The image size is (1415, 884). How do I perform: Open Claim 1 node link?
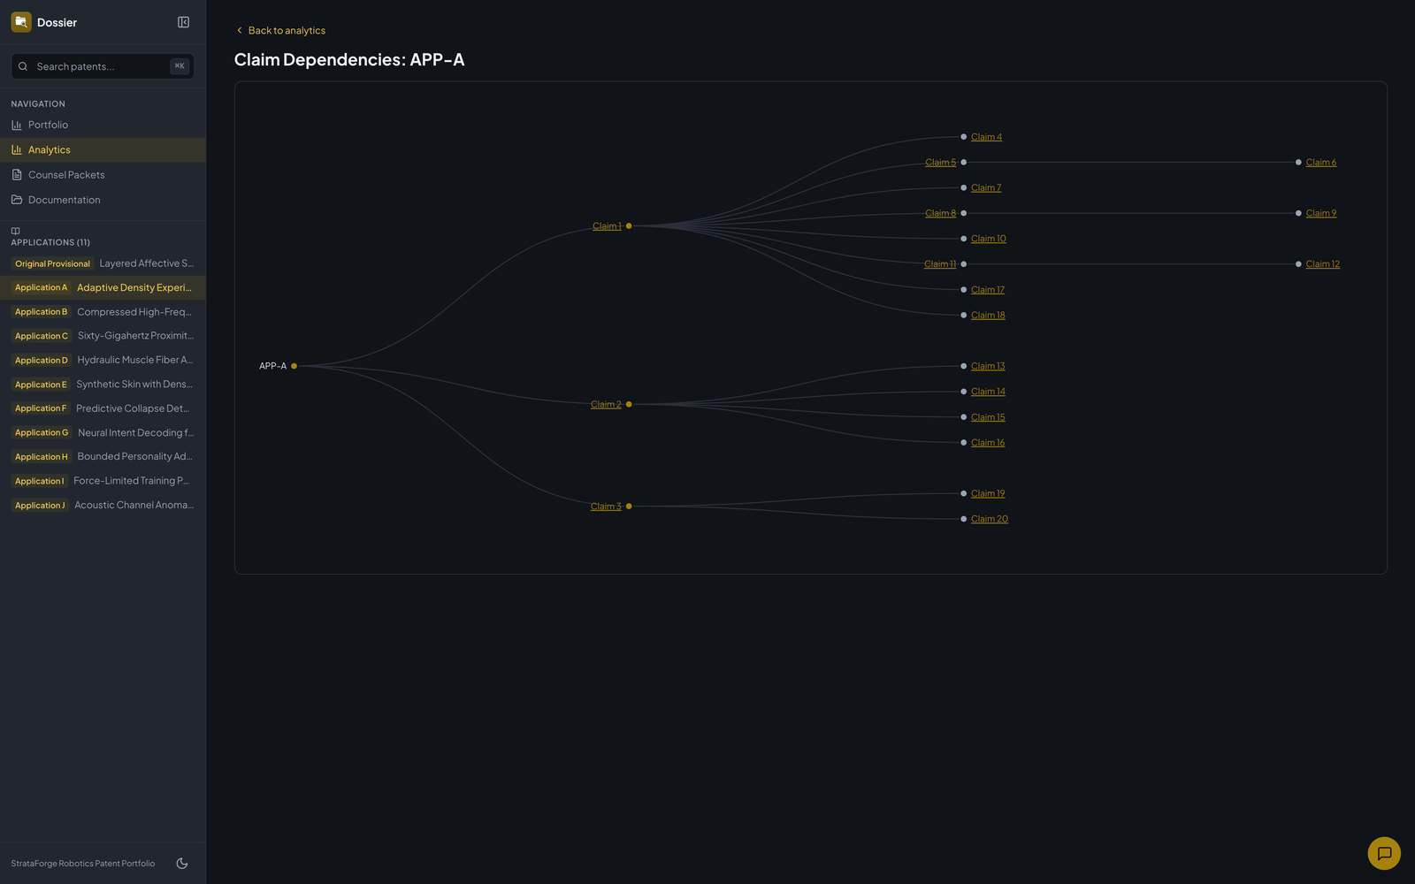pyautogui.click(x=607, y=226)
